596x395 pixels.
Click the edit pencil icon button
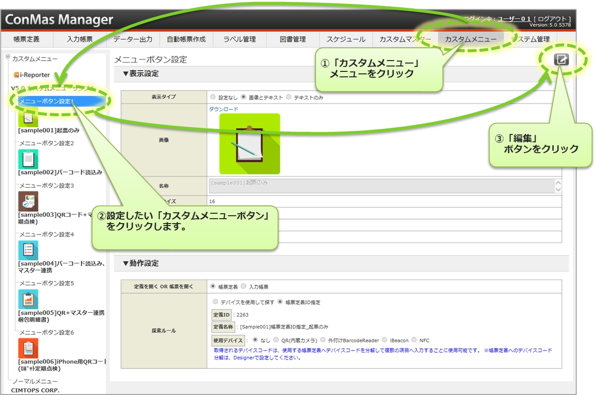click(562, 60)
